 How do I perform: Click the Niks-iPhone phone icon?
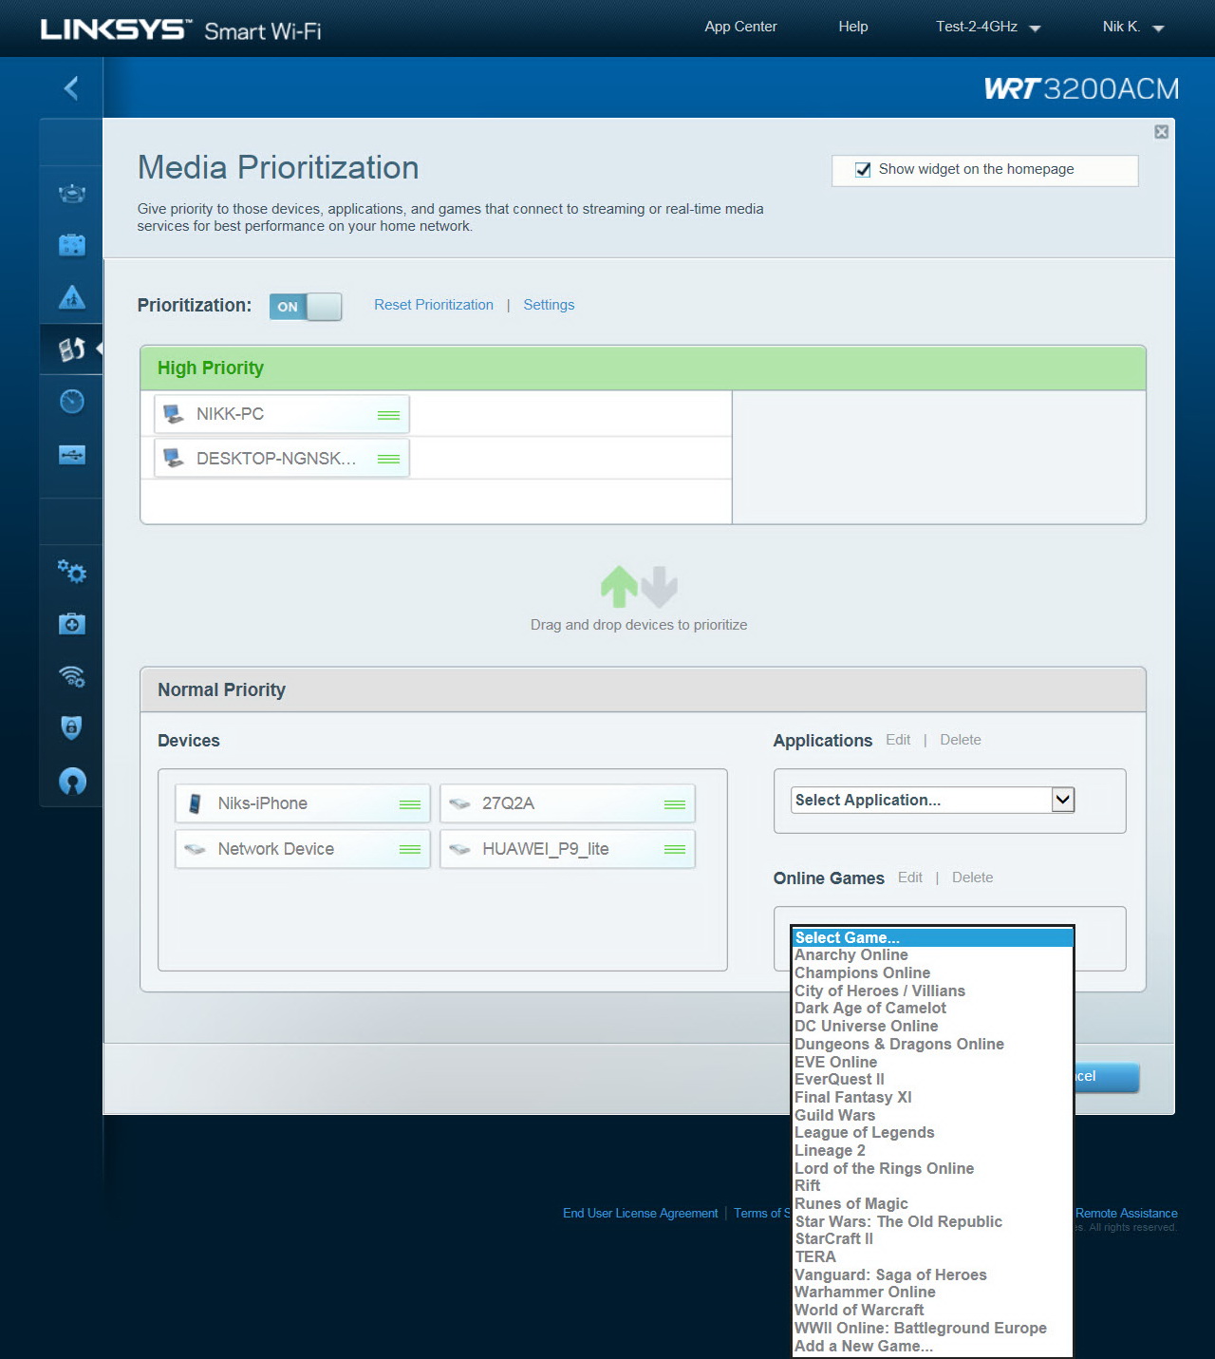195,803
